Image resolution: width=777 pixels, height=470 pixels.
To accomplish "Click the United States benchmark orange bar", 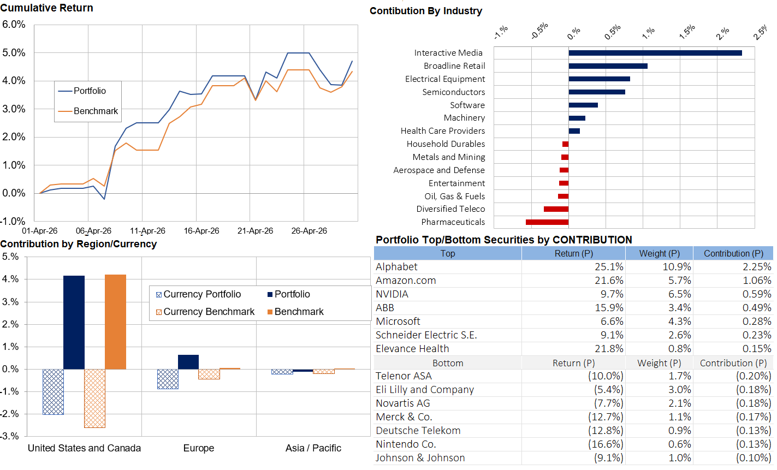I will coord(115,322).
